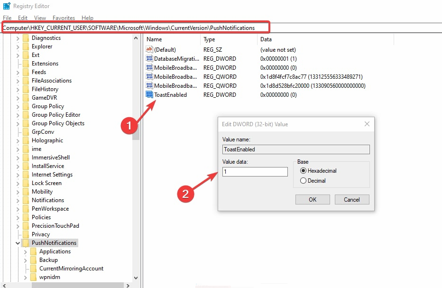Select the GrpConv key
This screenshot has width=442, height=288.
(43, 132)
